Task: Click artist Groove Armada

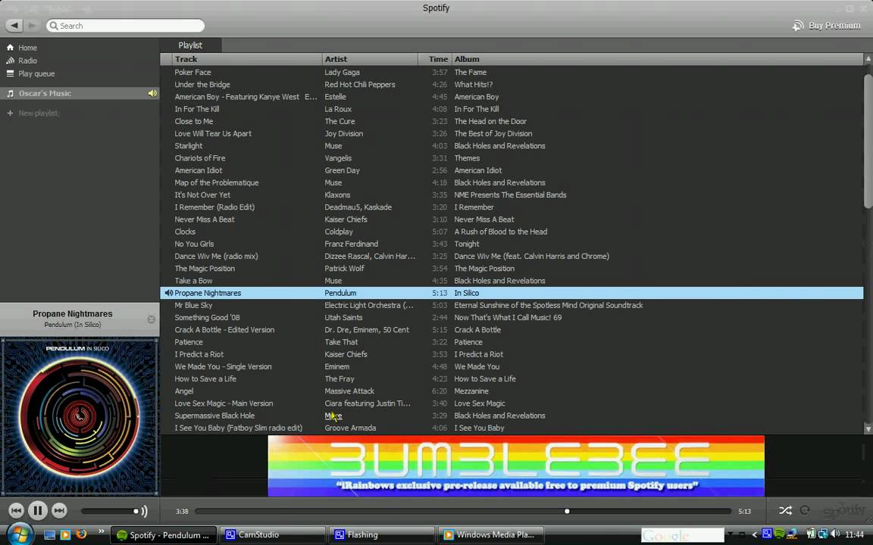Action: [350, 428]
